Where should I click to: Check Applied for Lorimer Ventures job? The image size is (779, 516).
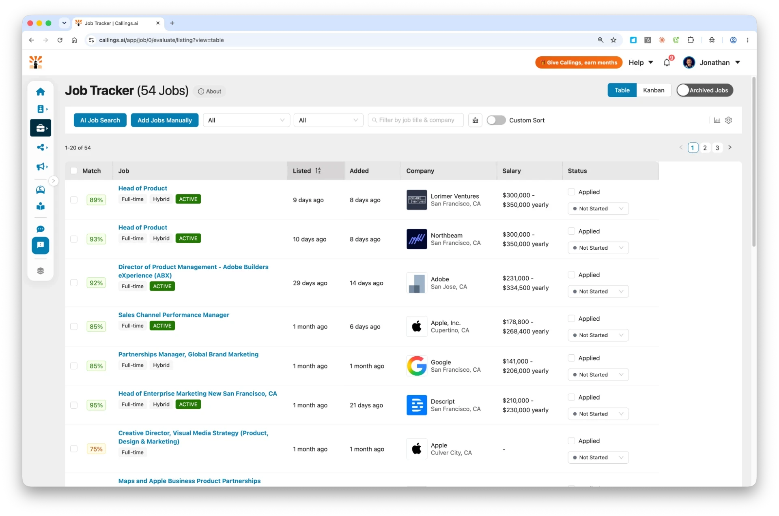pyautogui.click(x=571, y=192)
